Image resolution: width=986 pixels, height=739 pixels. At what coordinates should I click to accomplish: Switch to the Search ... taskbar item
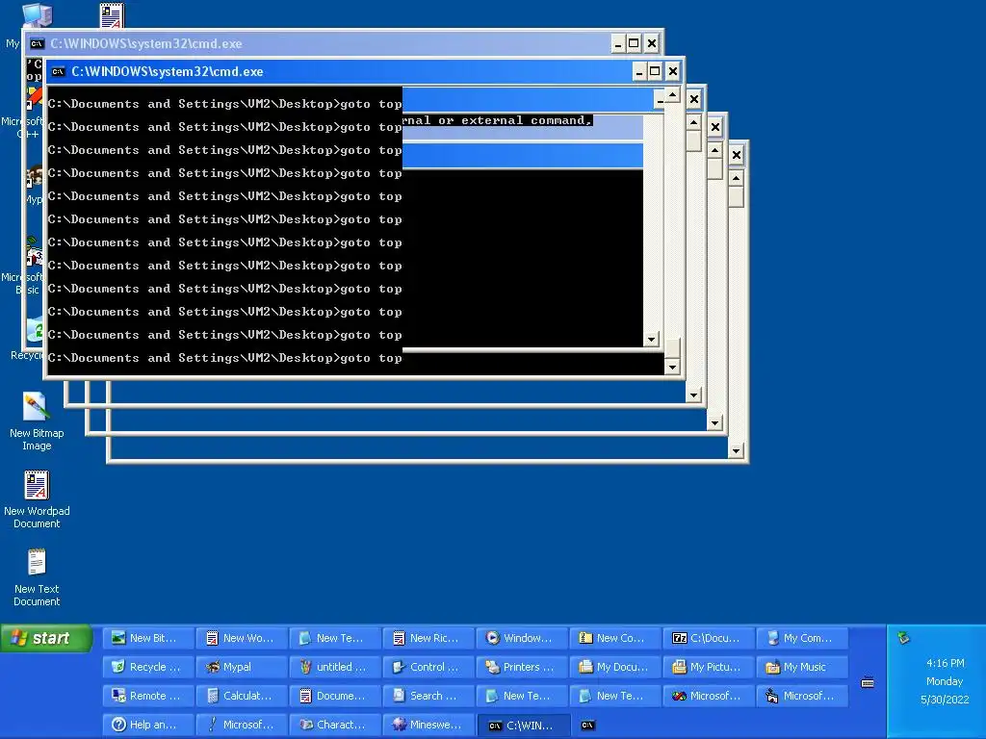tap(428, 696)
